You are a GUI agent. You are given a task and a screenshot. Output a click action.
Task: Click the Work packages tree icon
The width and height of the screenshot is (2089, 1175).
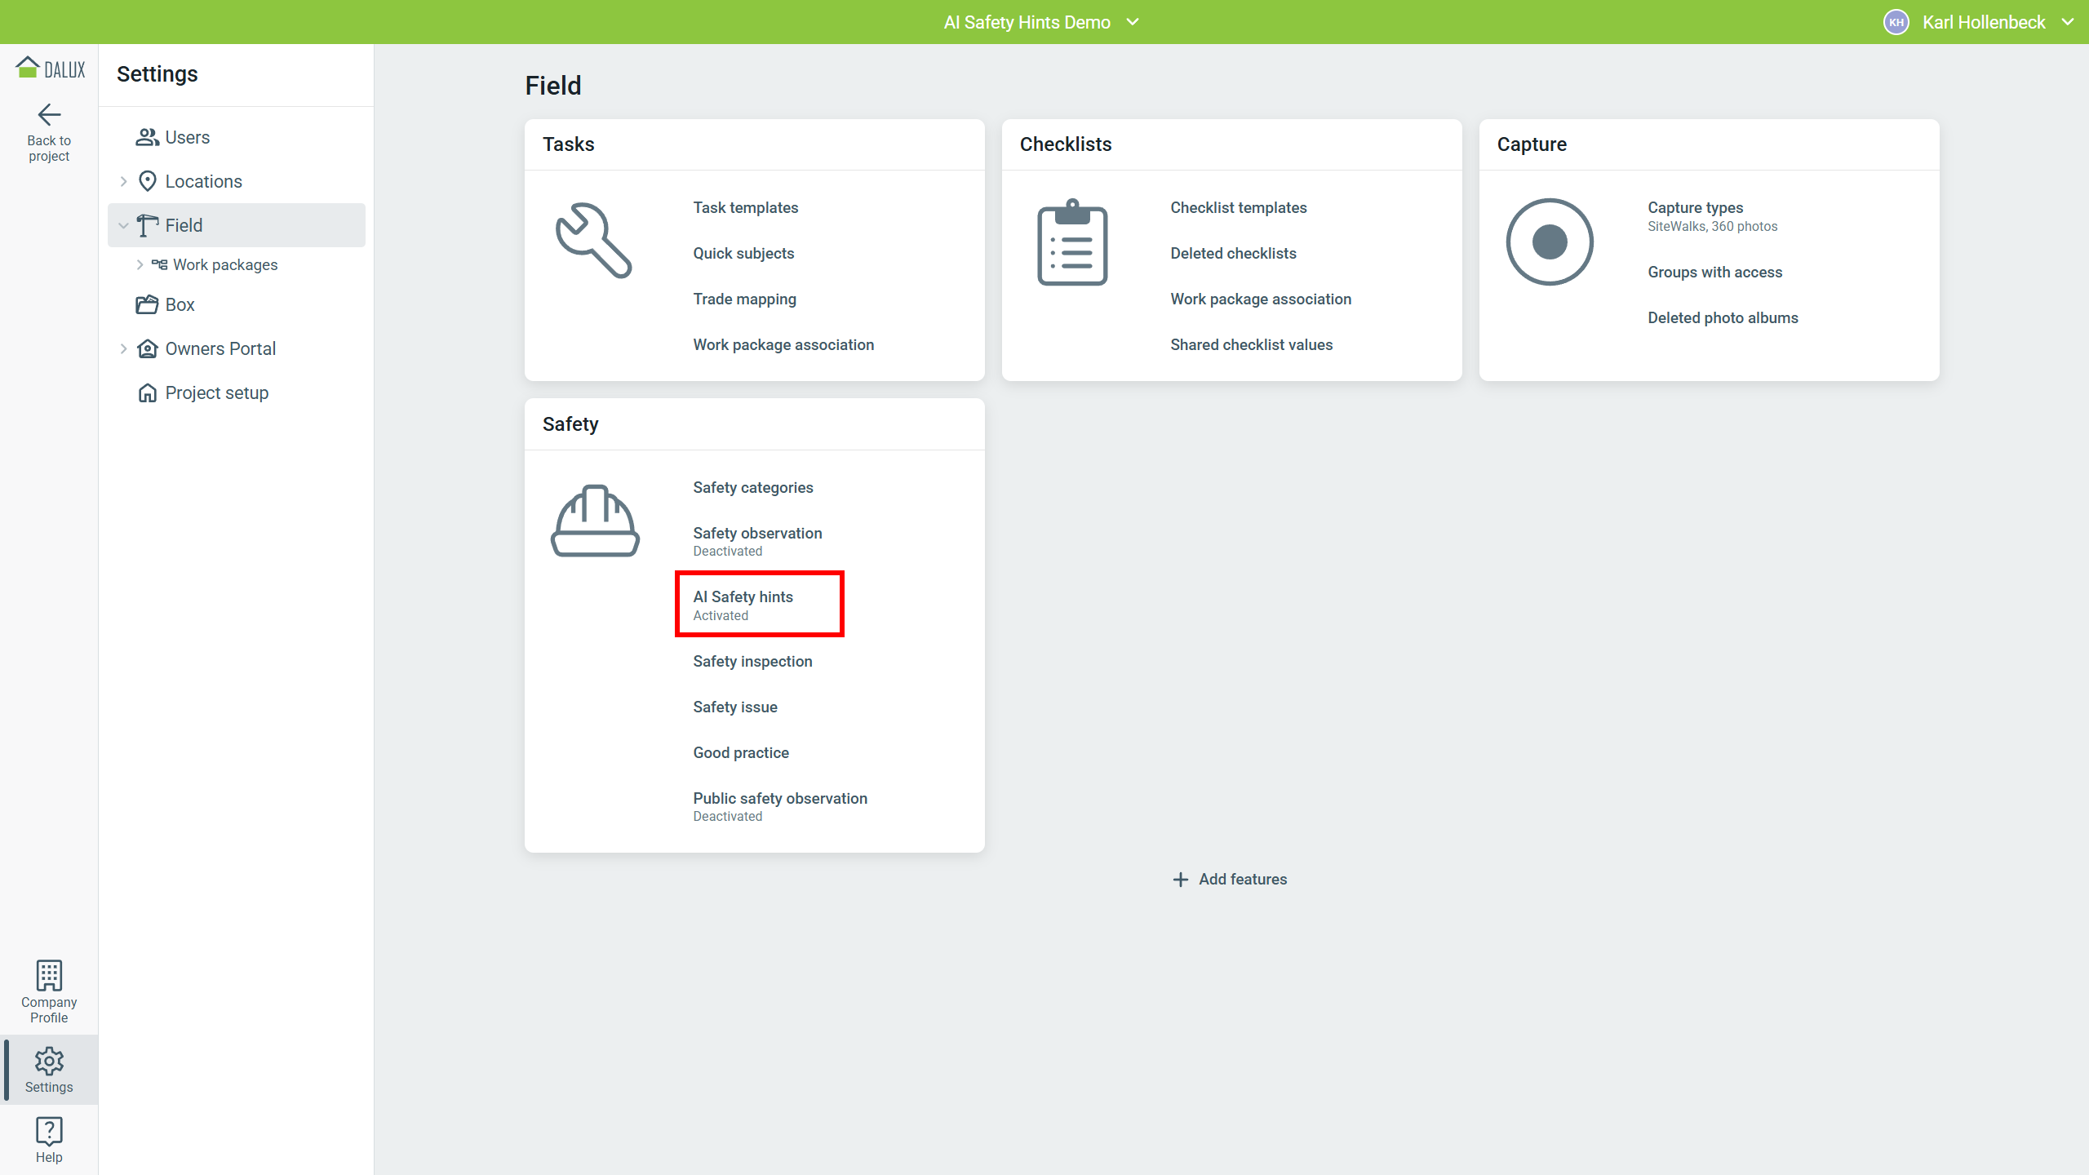coord(159,264)
